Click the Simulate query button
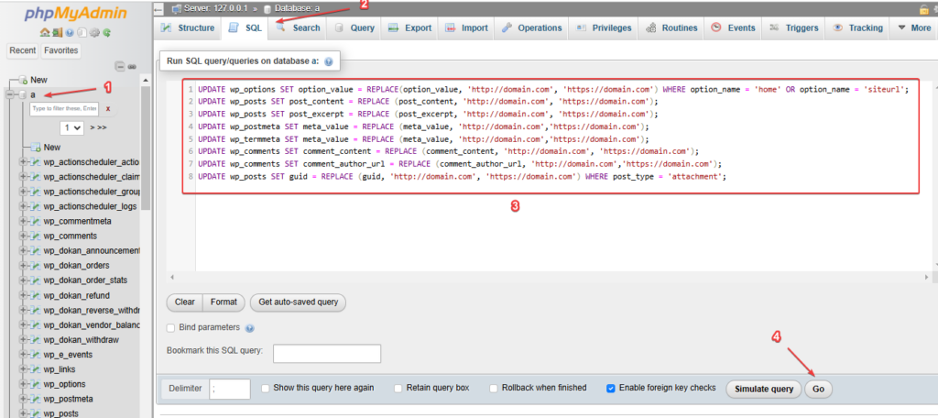The height and width of the screenshot is (418, 938). point(764,390)
